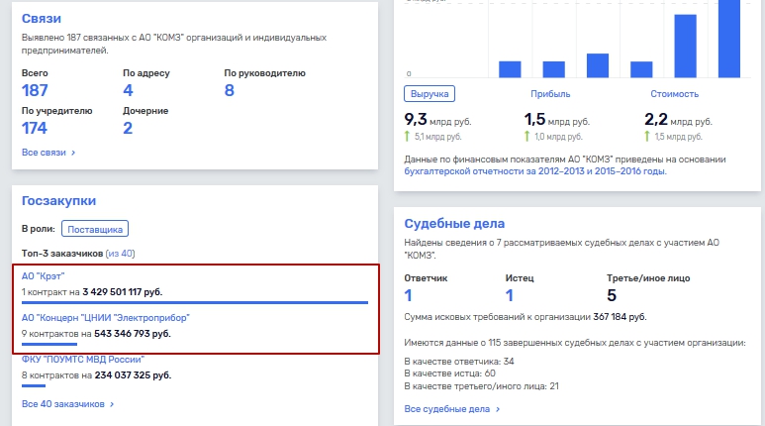Screen dimensions: 765x426
Task: Click the contract bar under АО "Крэт"
Action: pyautogui.click(x=195, y=303)
